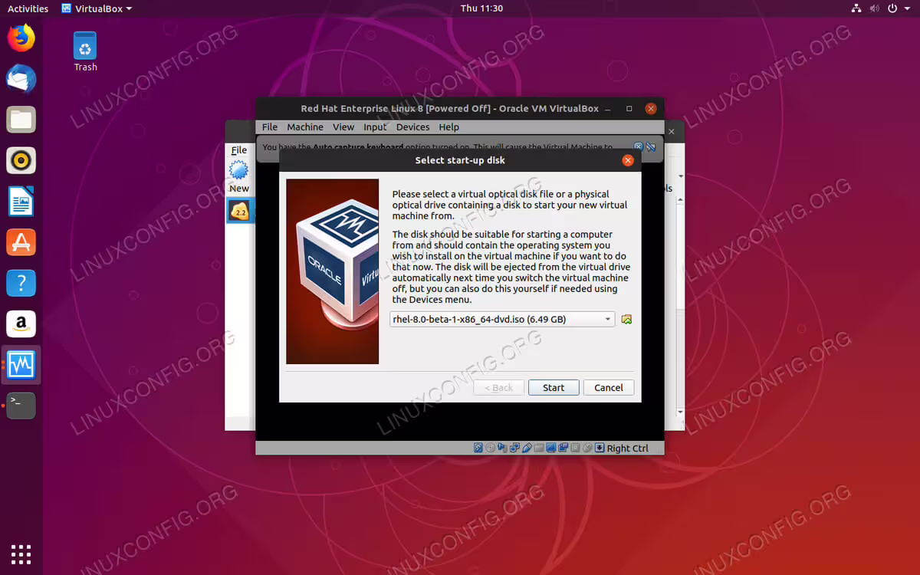Click the display monitor indicator in status bar

tap(550, 448)
